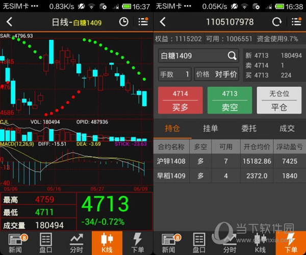
Task: Tap the OPID: 487936 open interest label
Action: click(92, 122)
